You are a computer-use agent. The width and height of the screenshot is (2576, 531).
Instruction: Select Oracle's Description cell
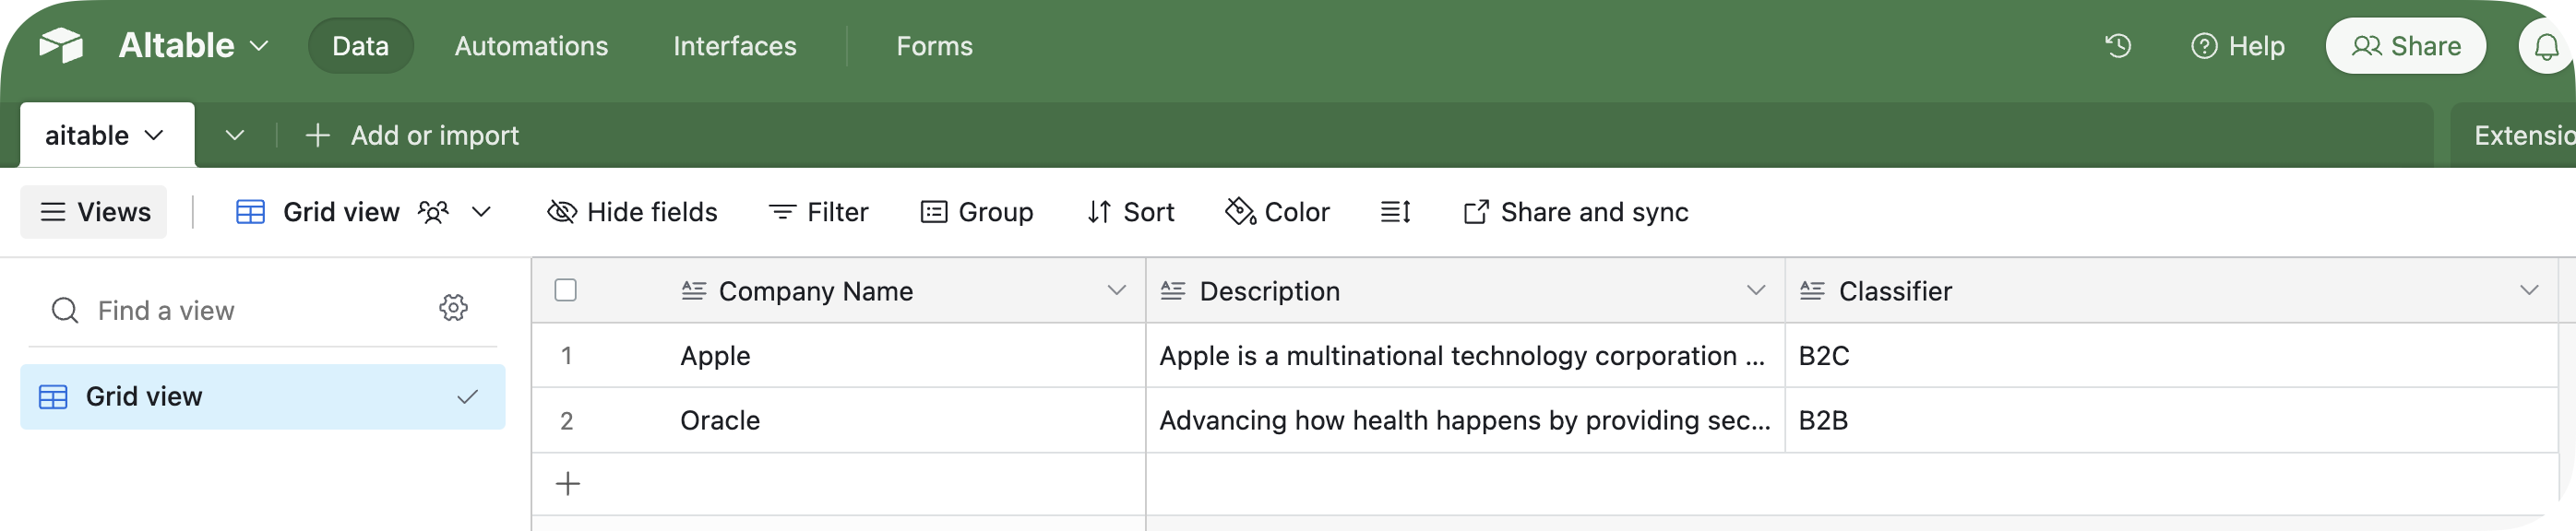coord(1465,421)
